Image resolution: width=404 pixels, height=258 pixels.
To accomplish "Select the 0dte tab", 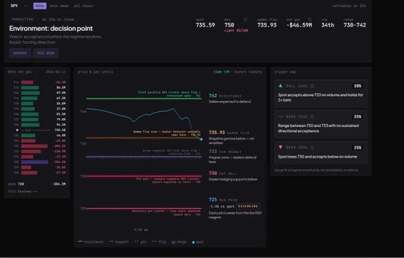I will click(x=40, y=6).
